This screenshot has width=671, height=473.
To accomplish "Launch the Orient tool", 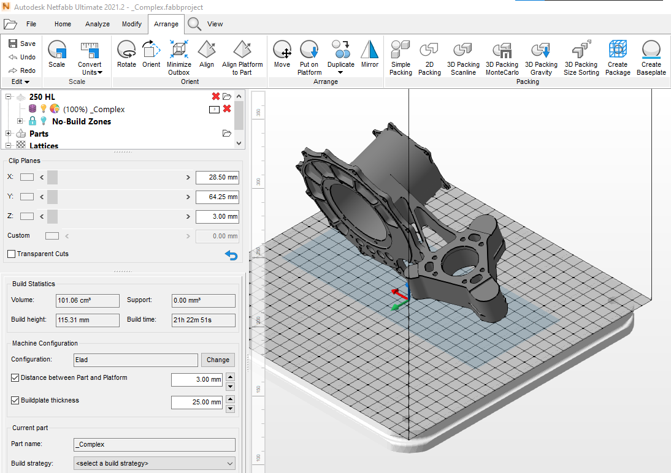I will (151, 54).
